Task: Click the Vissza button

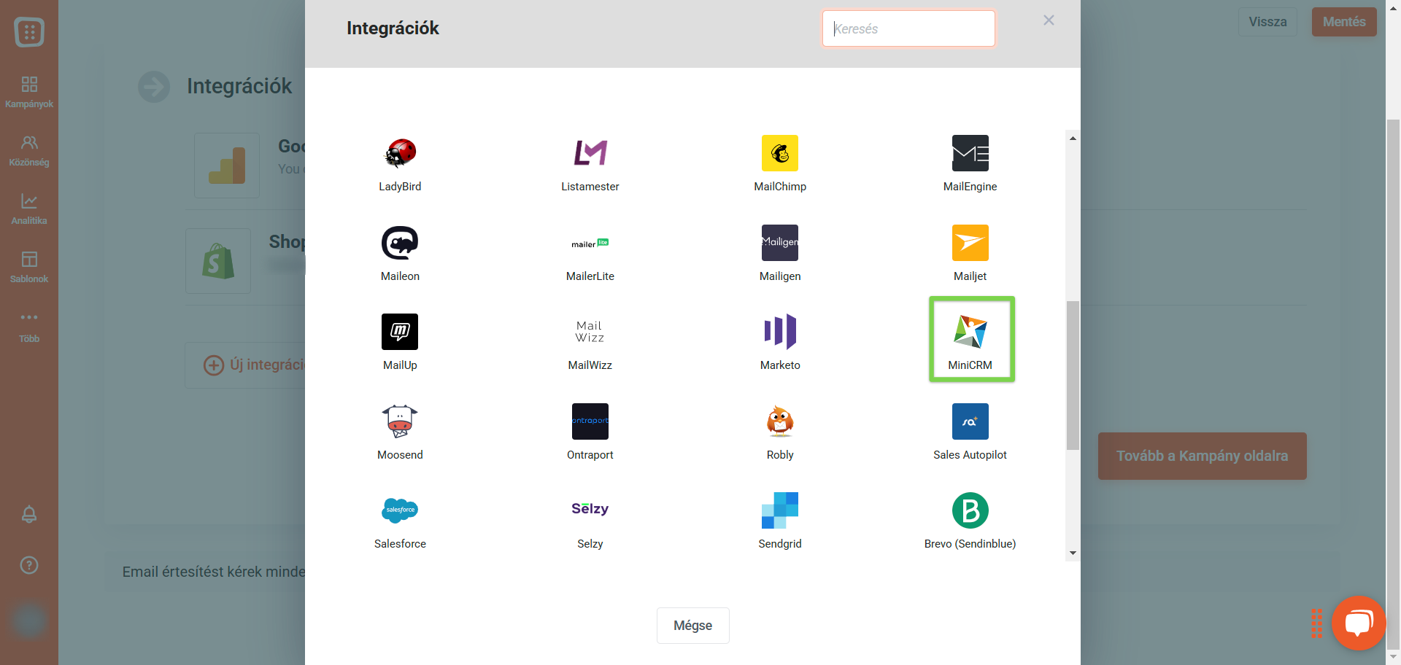Action: point(1267,22)
